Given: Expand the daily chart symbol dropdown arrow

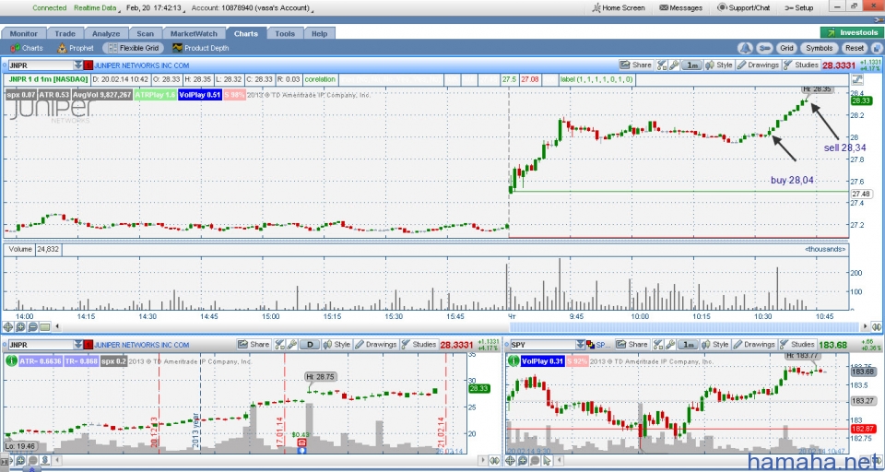Looking at the screenshot, I should coord(77,345).
